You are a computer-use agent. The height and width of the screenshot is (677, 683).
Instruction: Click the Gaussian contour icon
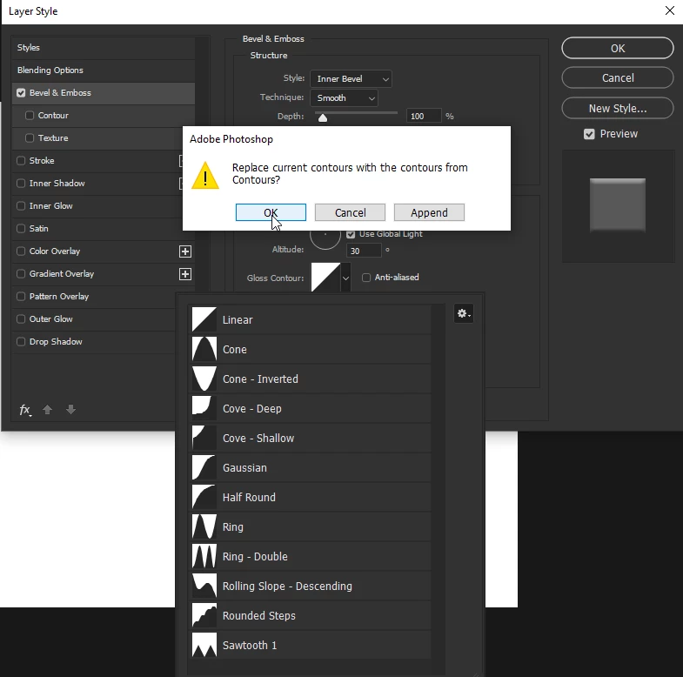(204, 468)
